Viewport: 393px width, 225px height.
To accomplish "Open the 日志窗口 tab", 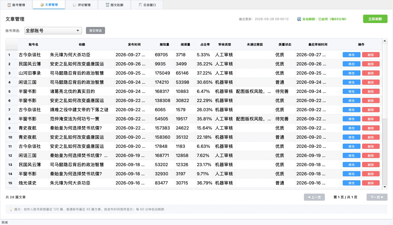I will tap(147, 5).
